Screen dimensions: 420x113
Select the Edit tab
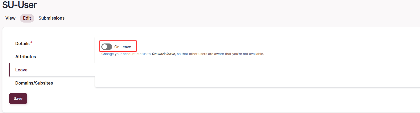pyautogui.click(x=27, y=18)
